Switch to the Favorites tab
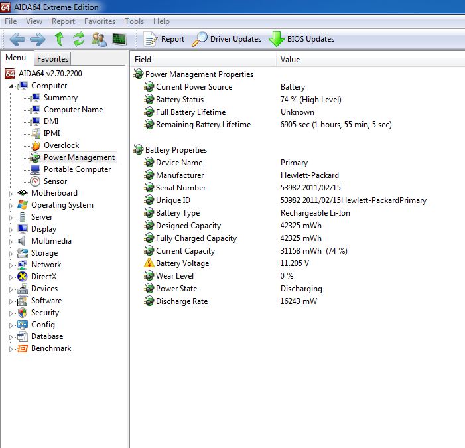Screen dimensions: 465x448 (52, 59)
